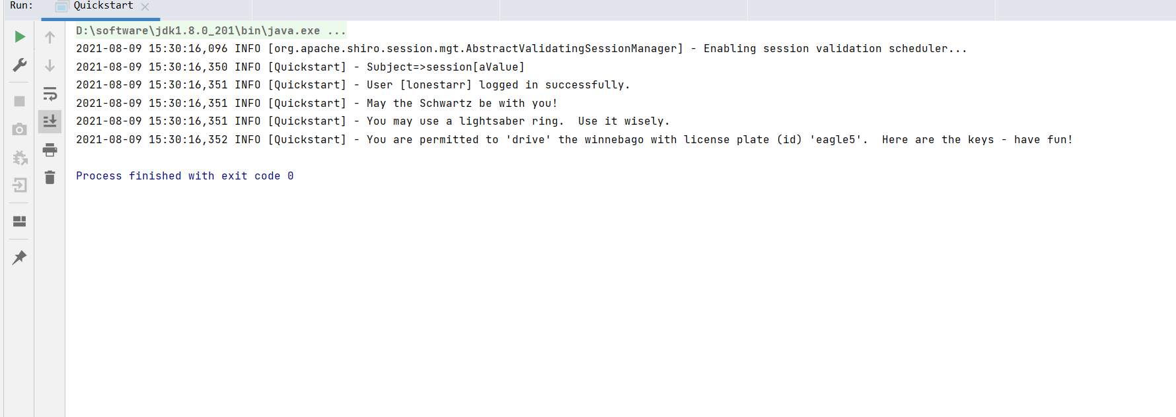This screenshot has width=1176, height=417.
Task: Print console output with the printer icon
Action: 50,150
